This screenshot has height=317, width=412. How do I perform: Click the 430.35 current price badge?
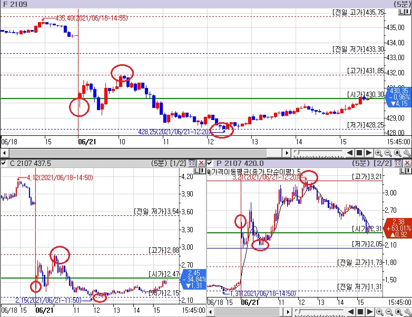[399, 97]
